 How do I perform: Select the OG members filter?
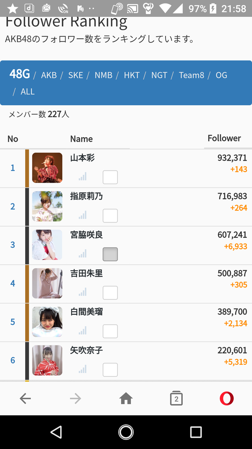click(222, 75)
